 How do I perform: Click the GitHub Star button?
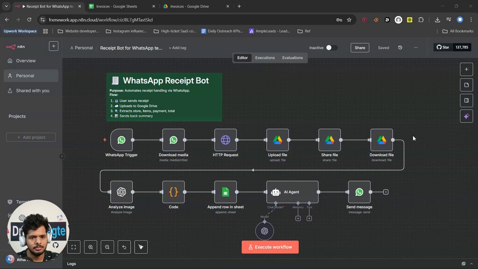coord(443,47)
